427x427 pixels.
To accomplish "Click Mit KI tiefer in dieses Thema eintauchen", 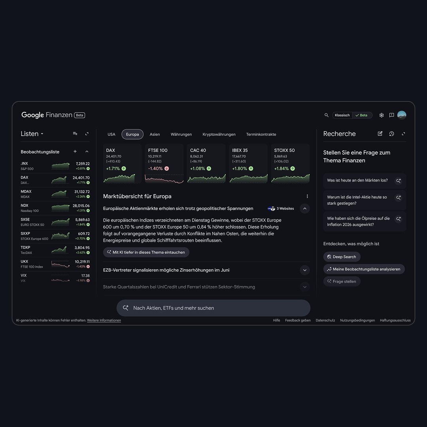I will 146,252.
